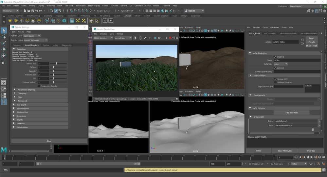
Task: Expand the Adaptive Sampling section
Action: click(40, 90)
